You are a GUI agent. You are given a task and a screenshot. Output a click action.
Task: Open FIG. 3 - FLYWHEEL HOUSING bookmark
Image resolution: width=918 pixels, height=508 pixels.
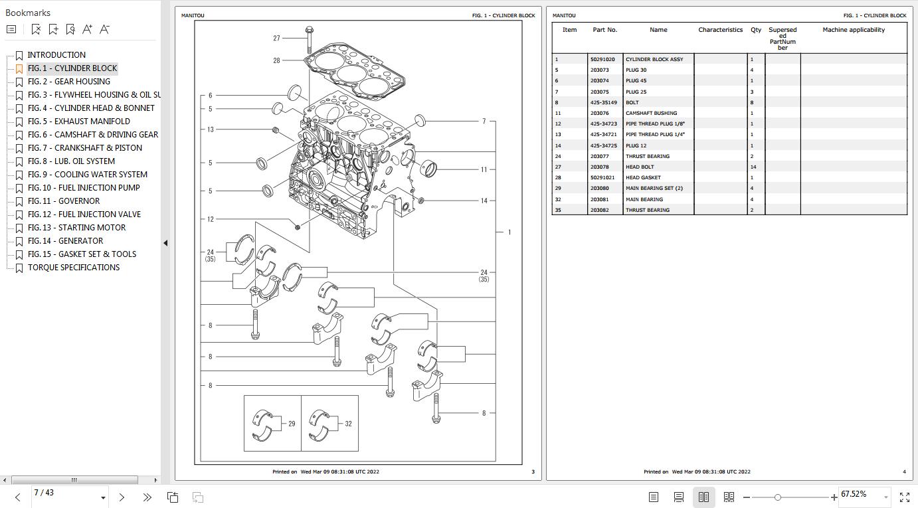(x=94, y=95)
